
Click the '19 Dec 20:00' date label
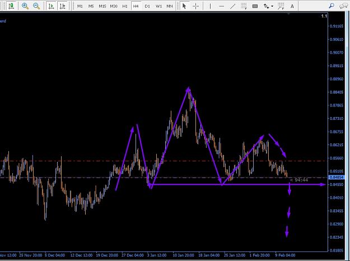tap(107, 255)
